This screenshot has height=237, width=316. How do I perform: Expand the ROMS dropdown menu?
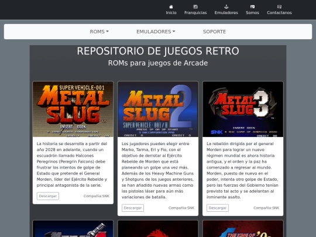click(x=99, y=32)
